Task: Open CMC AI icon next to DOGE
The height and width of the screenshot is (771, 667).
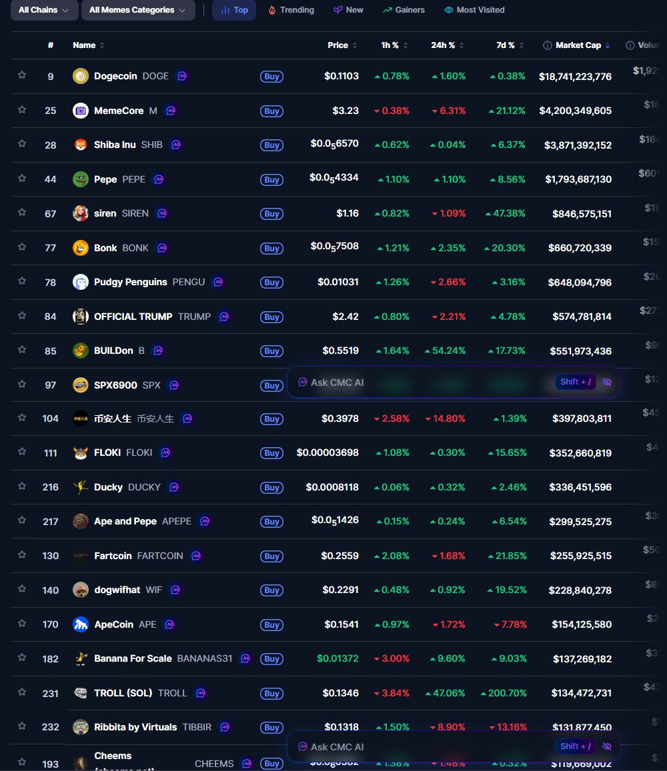Action: pyautogui.click(x=182, y=76)
